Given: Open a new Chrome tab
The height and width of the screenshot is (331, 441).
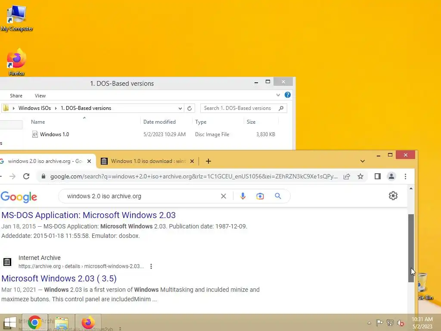Looking at the screenshot, I should click(x=208, y=161).
